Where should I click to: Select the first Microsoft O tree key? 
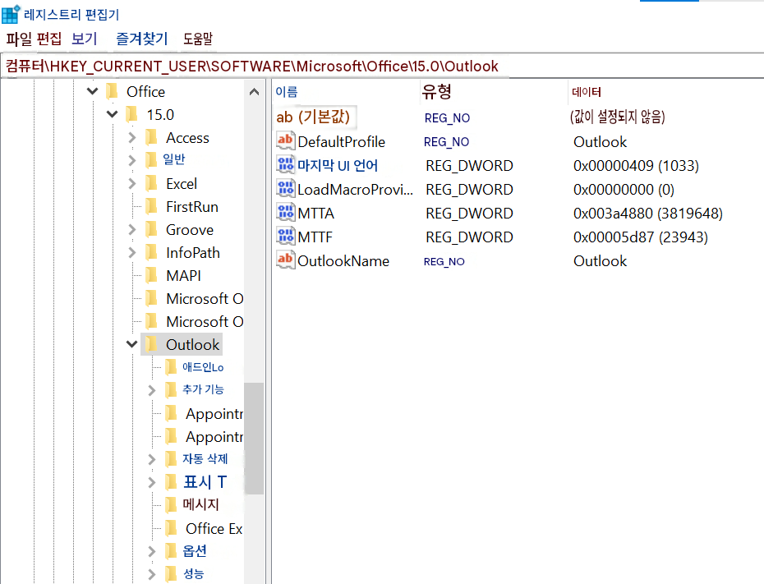(205, 299)
